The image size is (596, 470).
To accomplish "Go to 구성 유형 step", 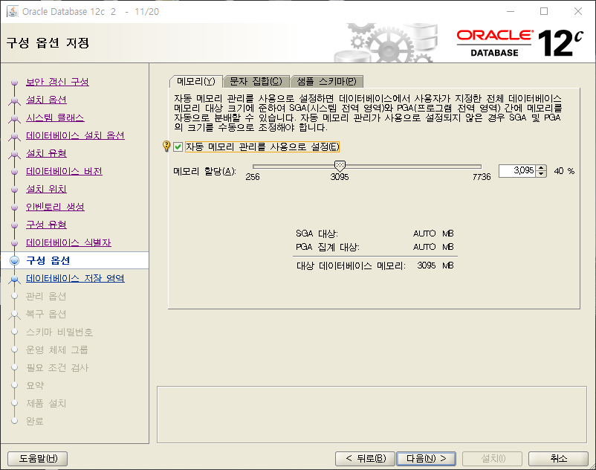I will [x=46, y=225].
